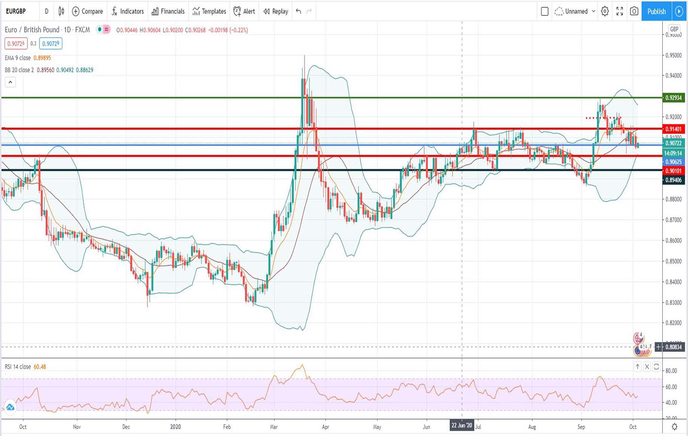The image size is (688, 436).
Task: Click the Publish button
Action: (x=656, y=12)
